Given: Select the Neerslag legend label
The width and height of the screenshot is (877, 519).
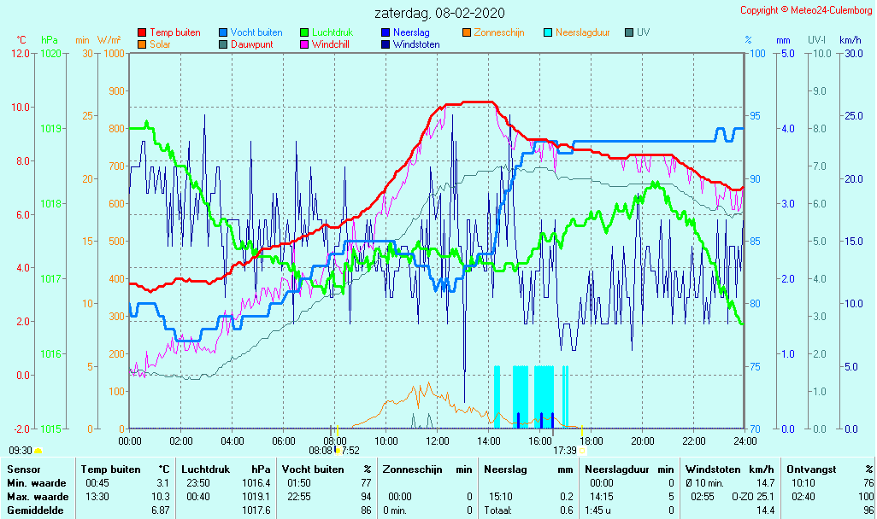Looking at the screenshot, I should (x=411, y=32).
